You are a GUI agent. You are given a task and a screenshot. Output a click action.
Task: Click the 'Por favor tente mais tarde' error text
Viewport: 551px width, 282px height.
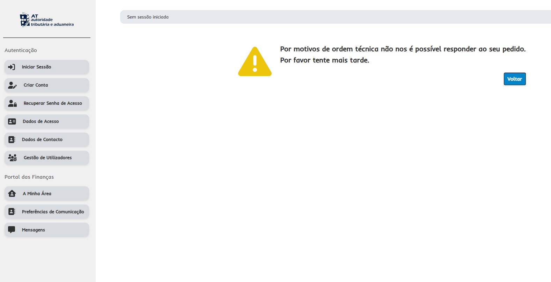coord(324,60)
